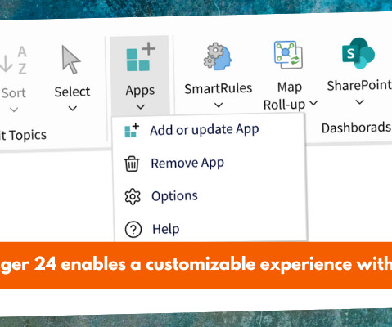
Task: Choose the Select arrow cursor icon
Action: (70, 60)
